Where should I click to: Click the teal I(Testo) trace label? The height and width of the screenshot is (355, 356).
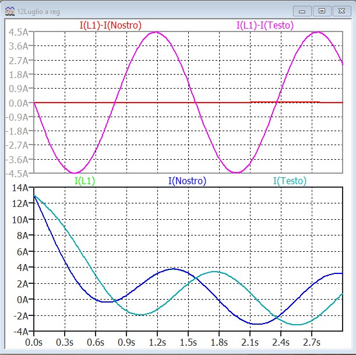tap(287, 181)
